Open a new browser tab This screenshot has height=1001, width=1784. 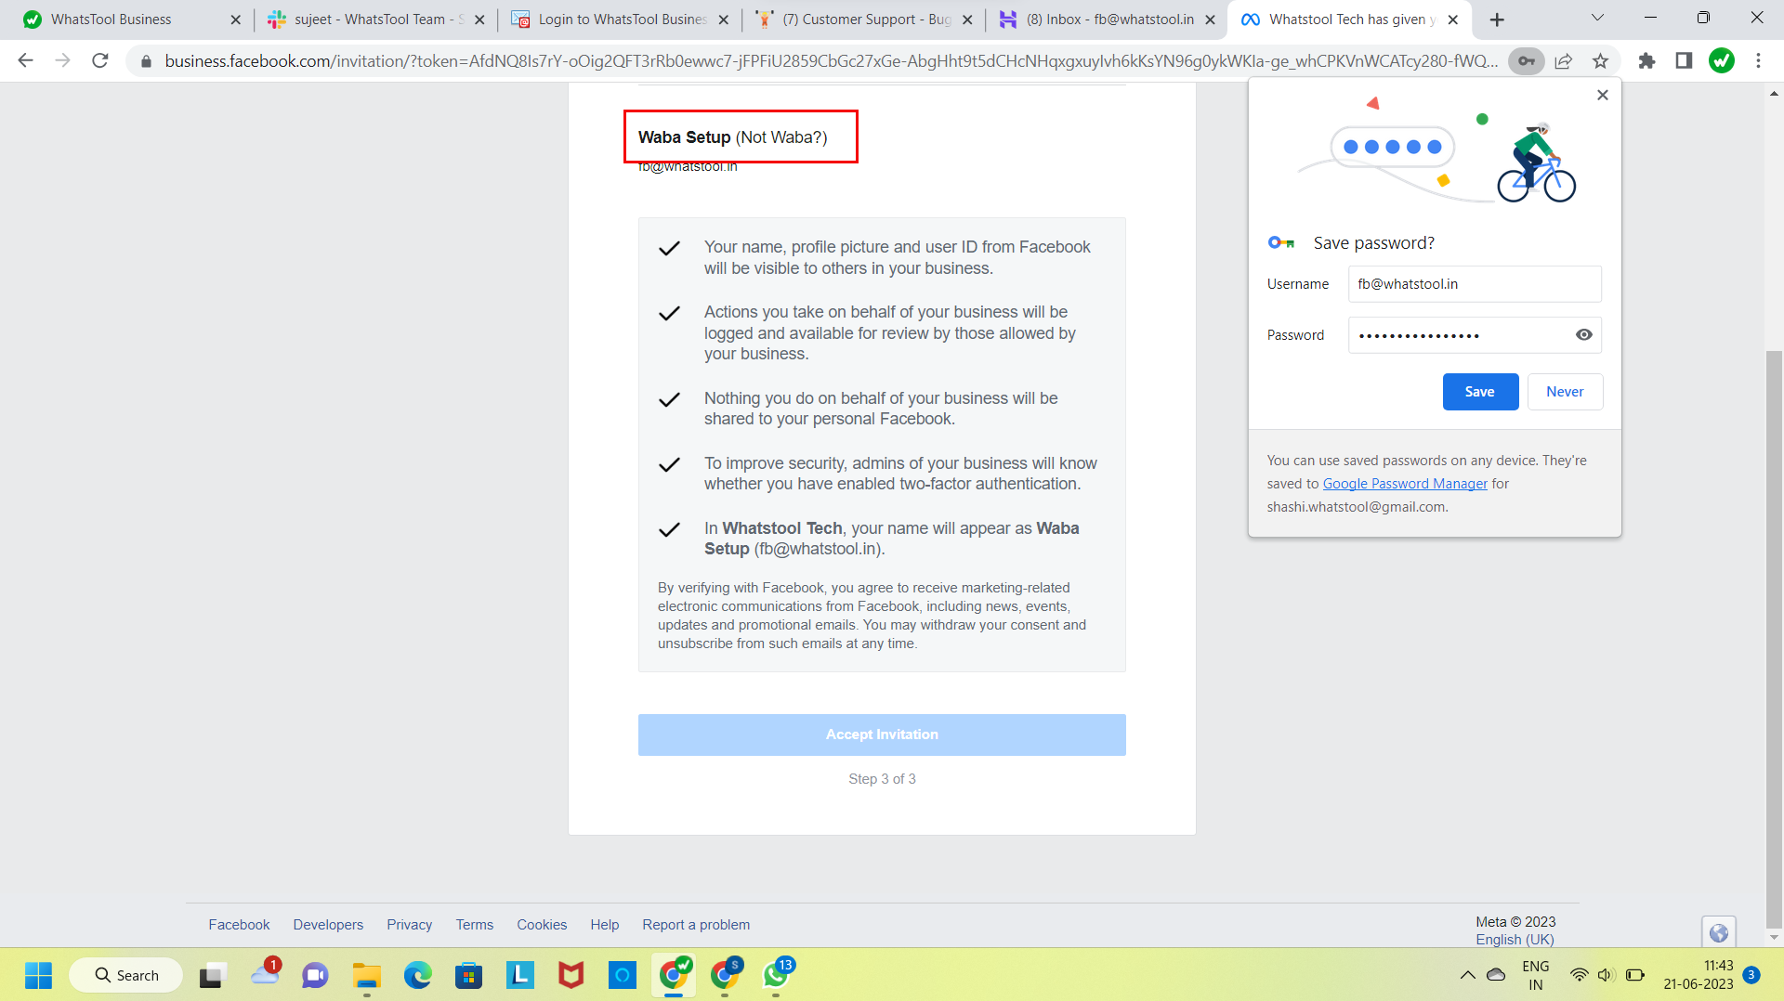tap(1497, 19)
